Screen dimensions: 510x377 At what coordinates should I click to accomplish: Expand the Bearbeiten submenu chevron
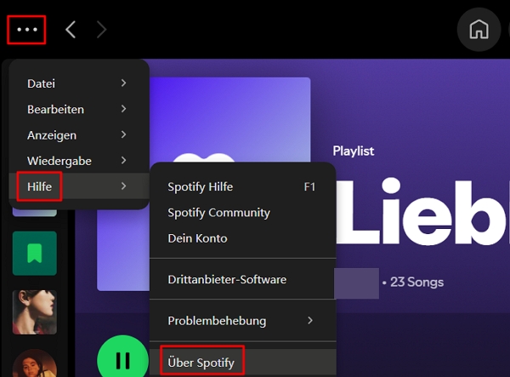123,109
